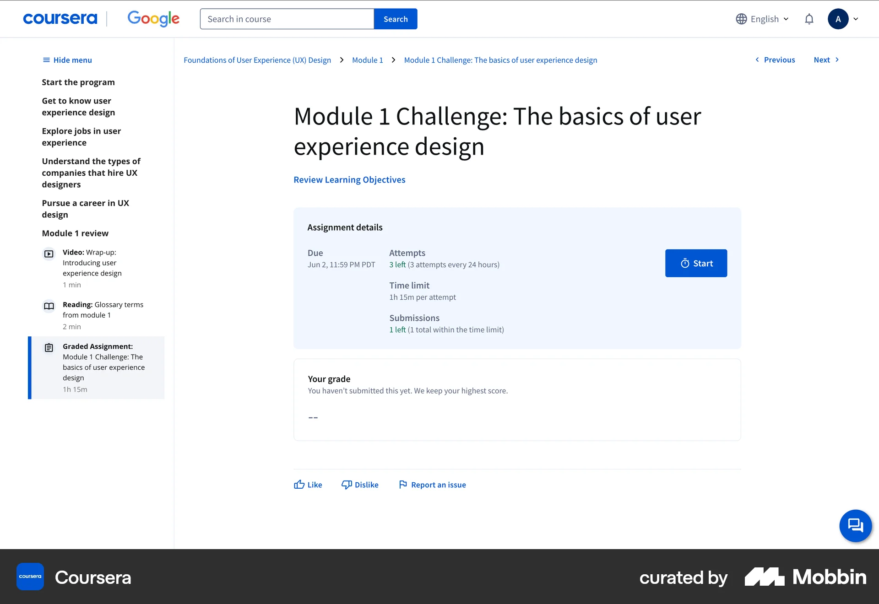This screenshot has height=604, width=879.
Task: Select 'Pursue a career in UX design' in sidebar
Action: click(x=85, y=209)
